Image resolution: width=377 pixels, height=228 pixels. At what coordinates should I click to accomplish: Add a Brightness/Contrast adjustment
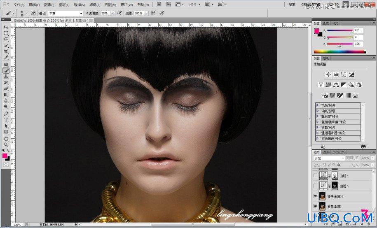[x=328, y=74]
